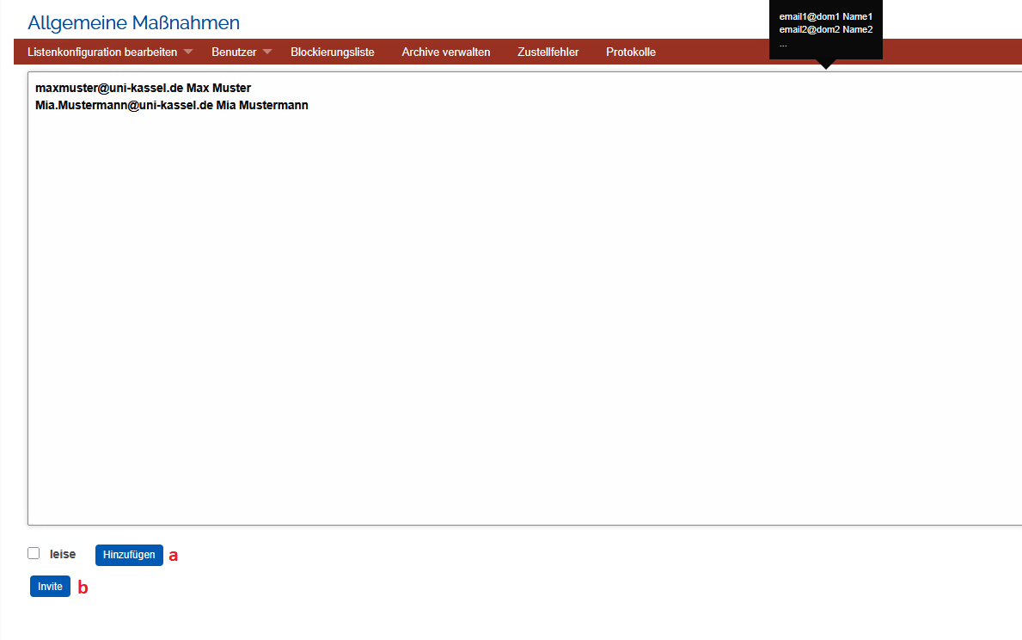This screenshot has width=1022, height=640.
Task: Click the leise label text
Action: (x=63, y=554)
